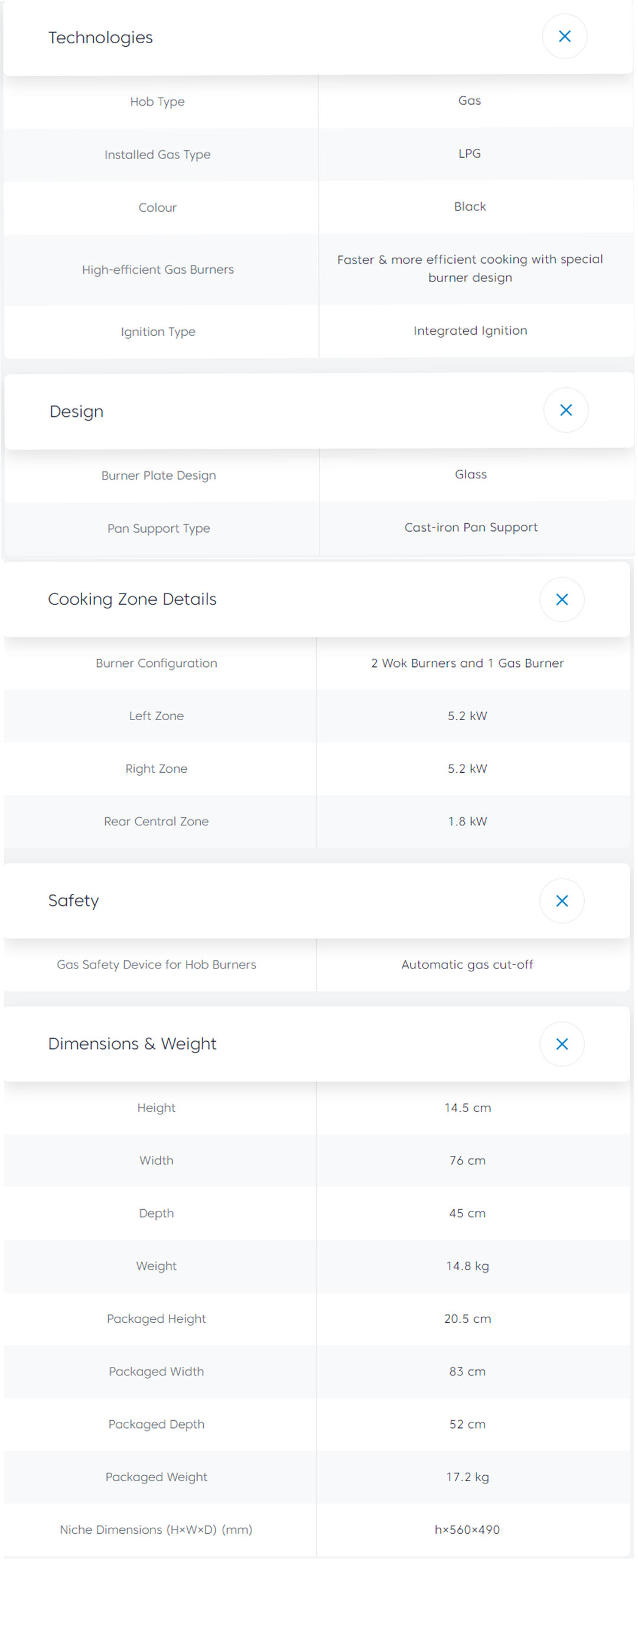Click the Niche Dimensions value h×560×490
This screenshot has height=1626, width=638.
pyautogui.click(x=467, y=1530)
